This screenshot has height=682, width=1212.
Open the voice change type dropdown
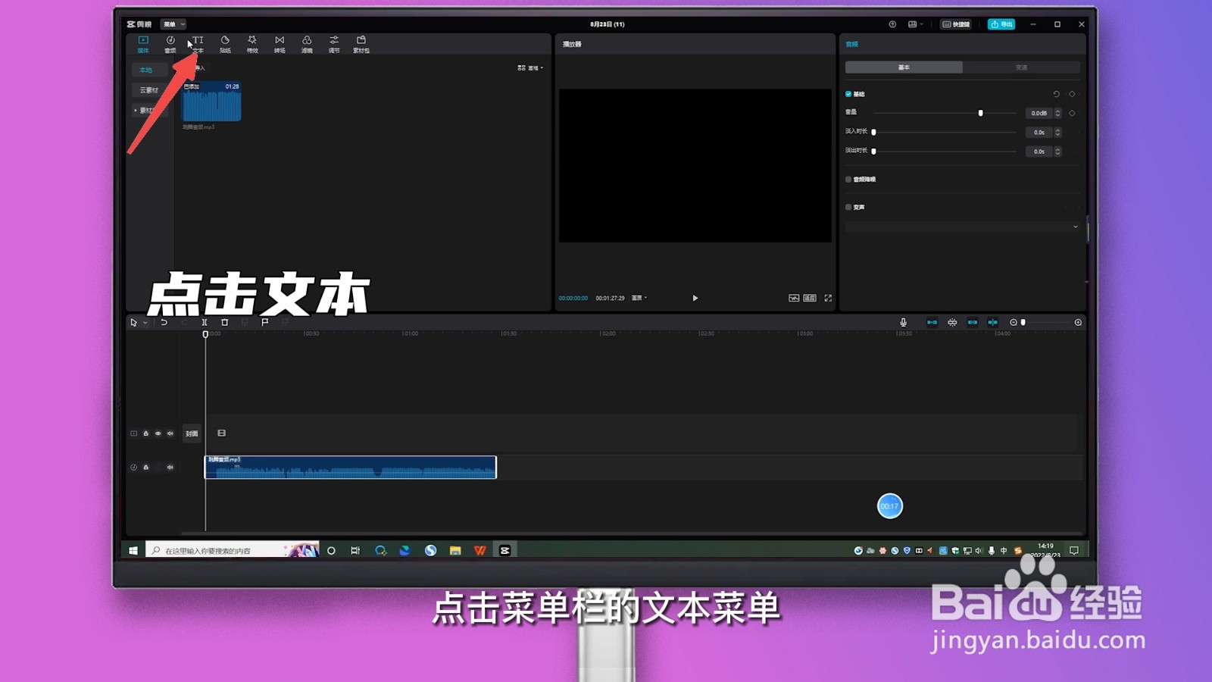pos(962,227)
